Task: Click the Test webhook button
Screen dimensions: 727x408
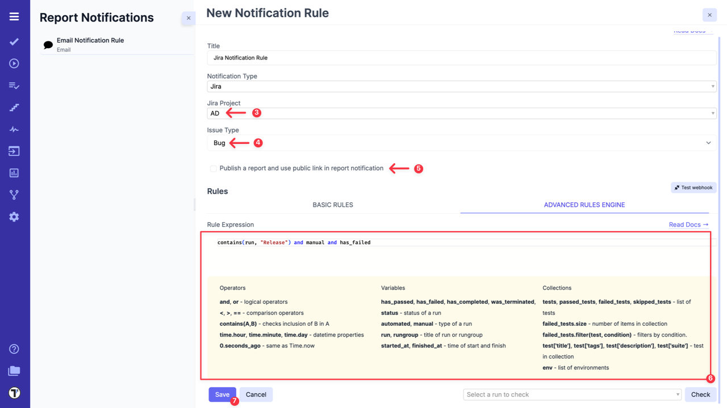Action: click(693, 188)
